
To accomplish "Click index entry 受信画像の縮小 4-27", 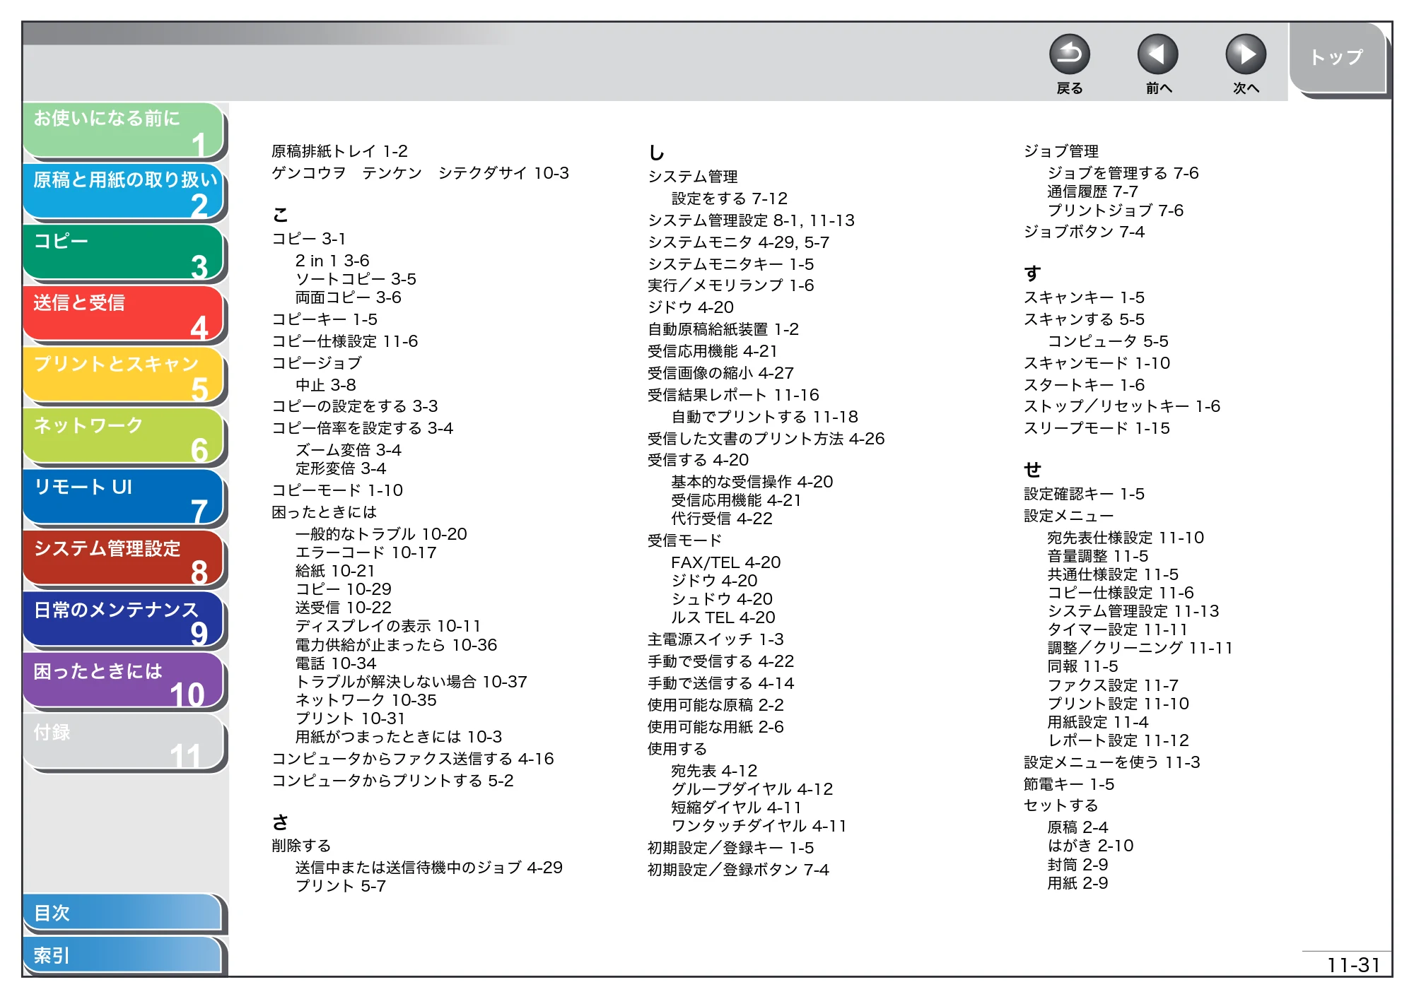I will (x=720, y=373).
